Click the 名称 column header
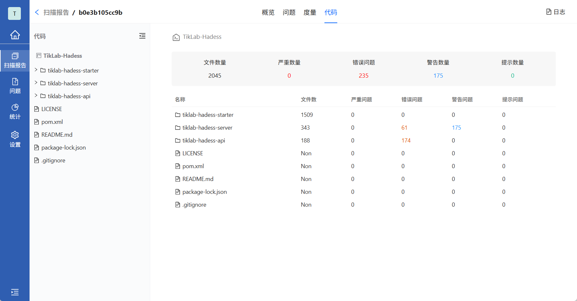The width and height of the screenshot is (577, 301). [180, 99]
